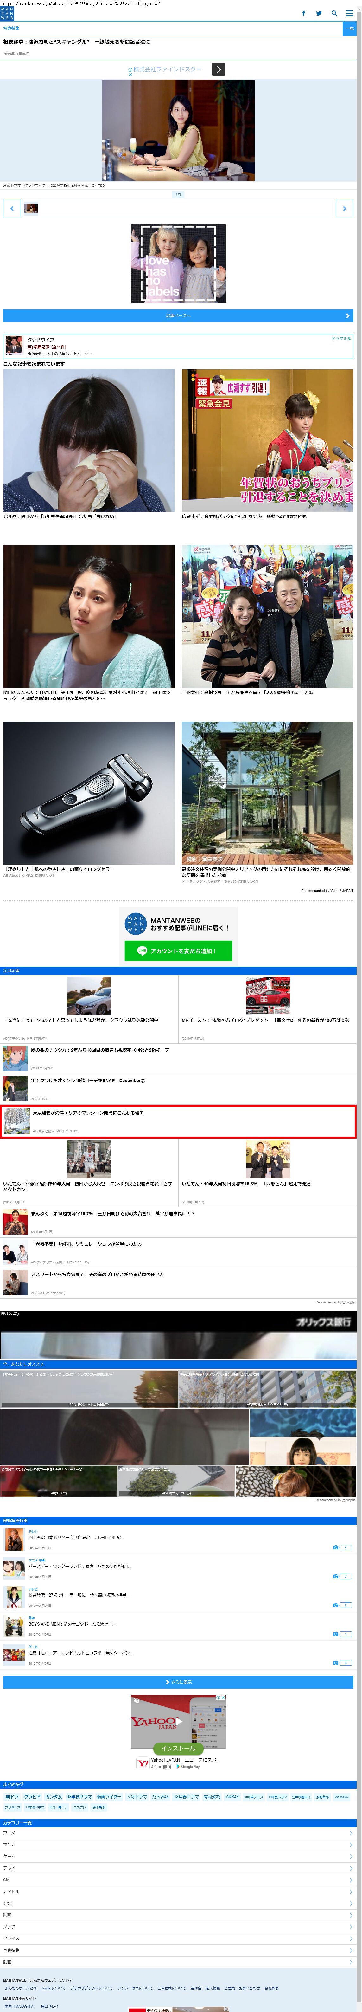
Task: Expand the アイドル category row
Action: coord(178,1892)
